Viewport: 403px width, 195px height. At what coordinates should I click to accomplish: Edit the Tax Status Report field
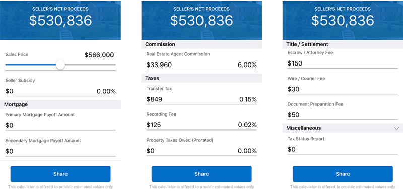[343, 149]
